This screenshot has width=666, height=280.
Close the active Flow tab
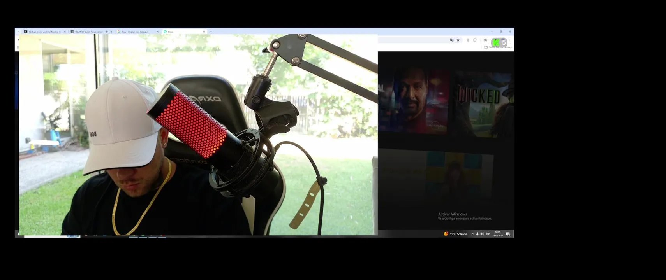click(x=204, y=31)
